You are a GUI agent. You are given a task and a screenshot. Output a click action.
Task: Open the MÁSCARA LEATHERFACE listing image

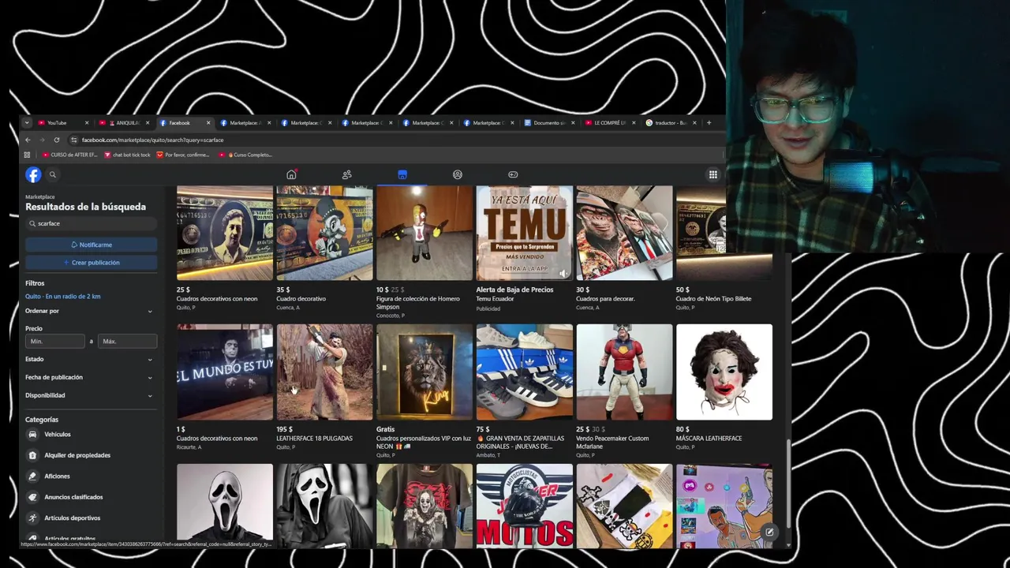point(724,372)
